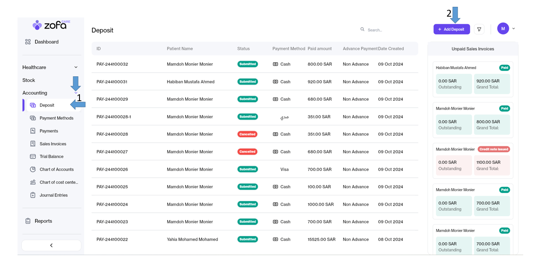Click the Chart of Accounts pie icon
Screen dimensions: 533x273
(x=33, y=169)
